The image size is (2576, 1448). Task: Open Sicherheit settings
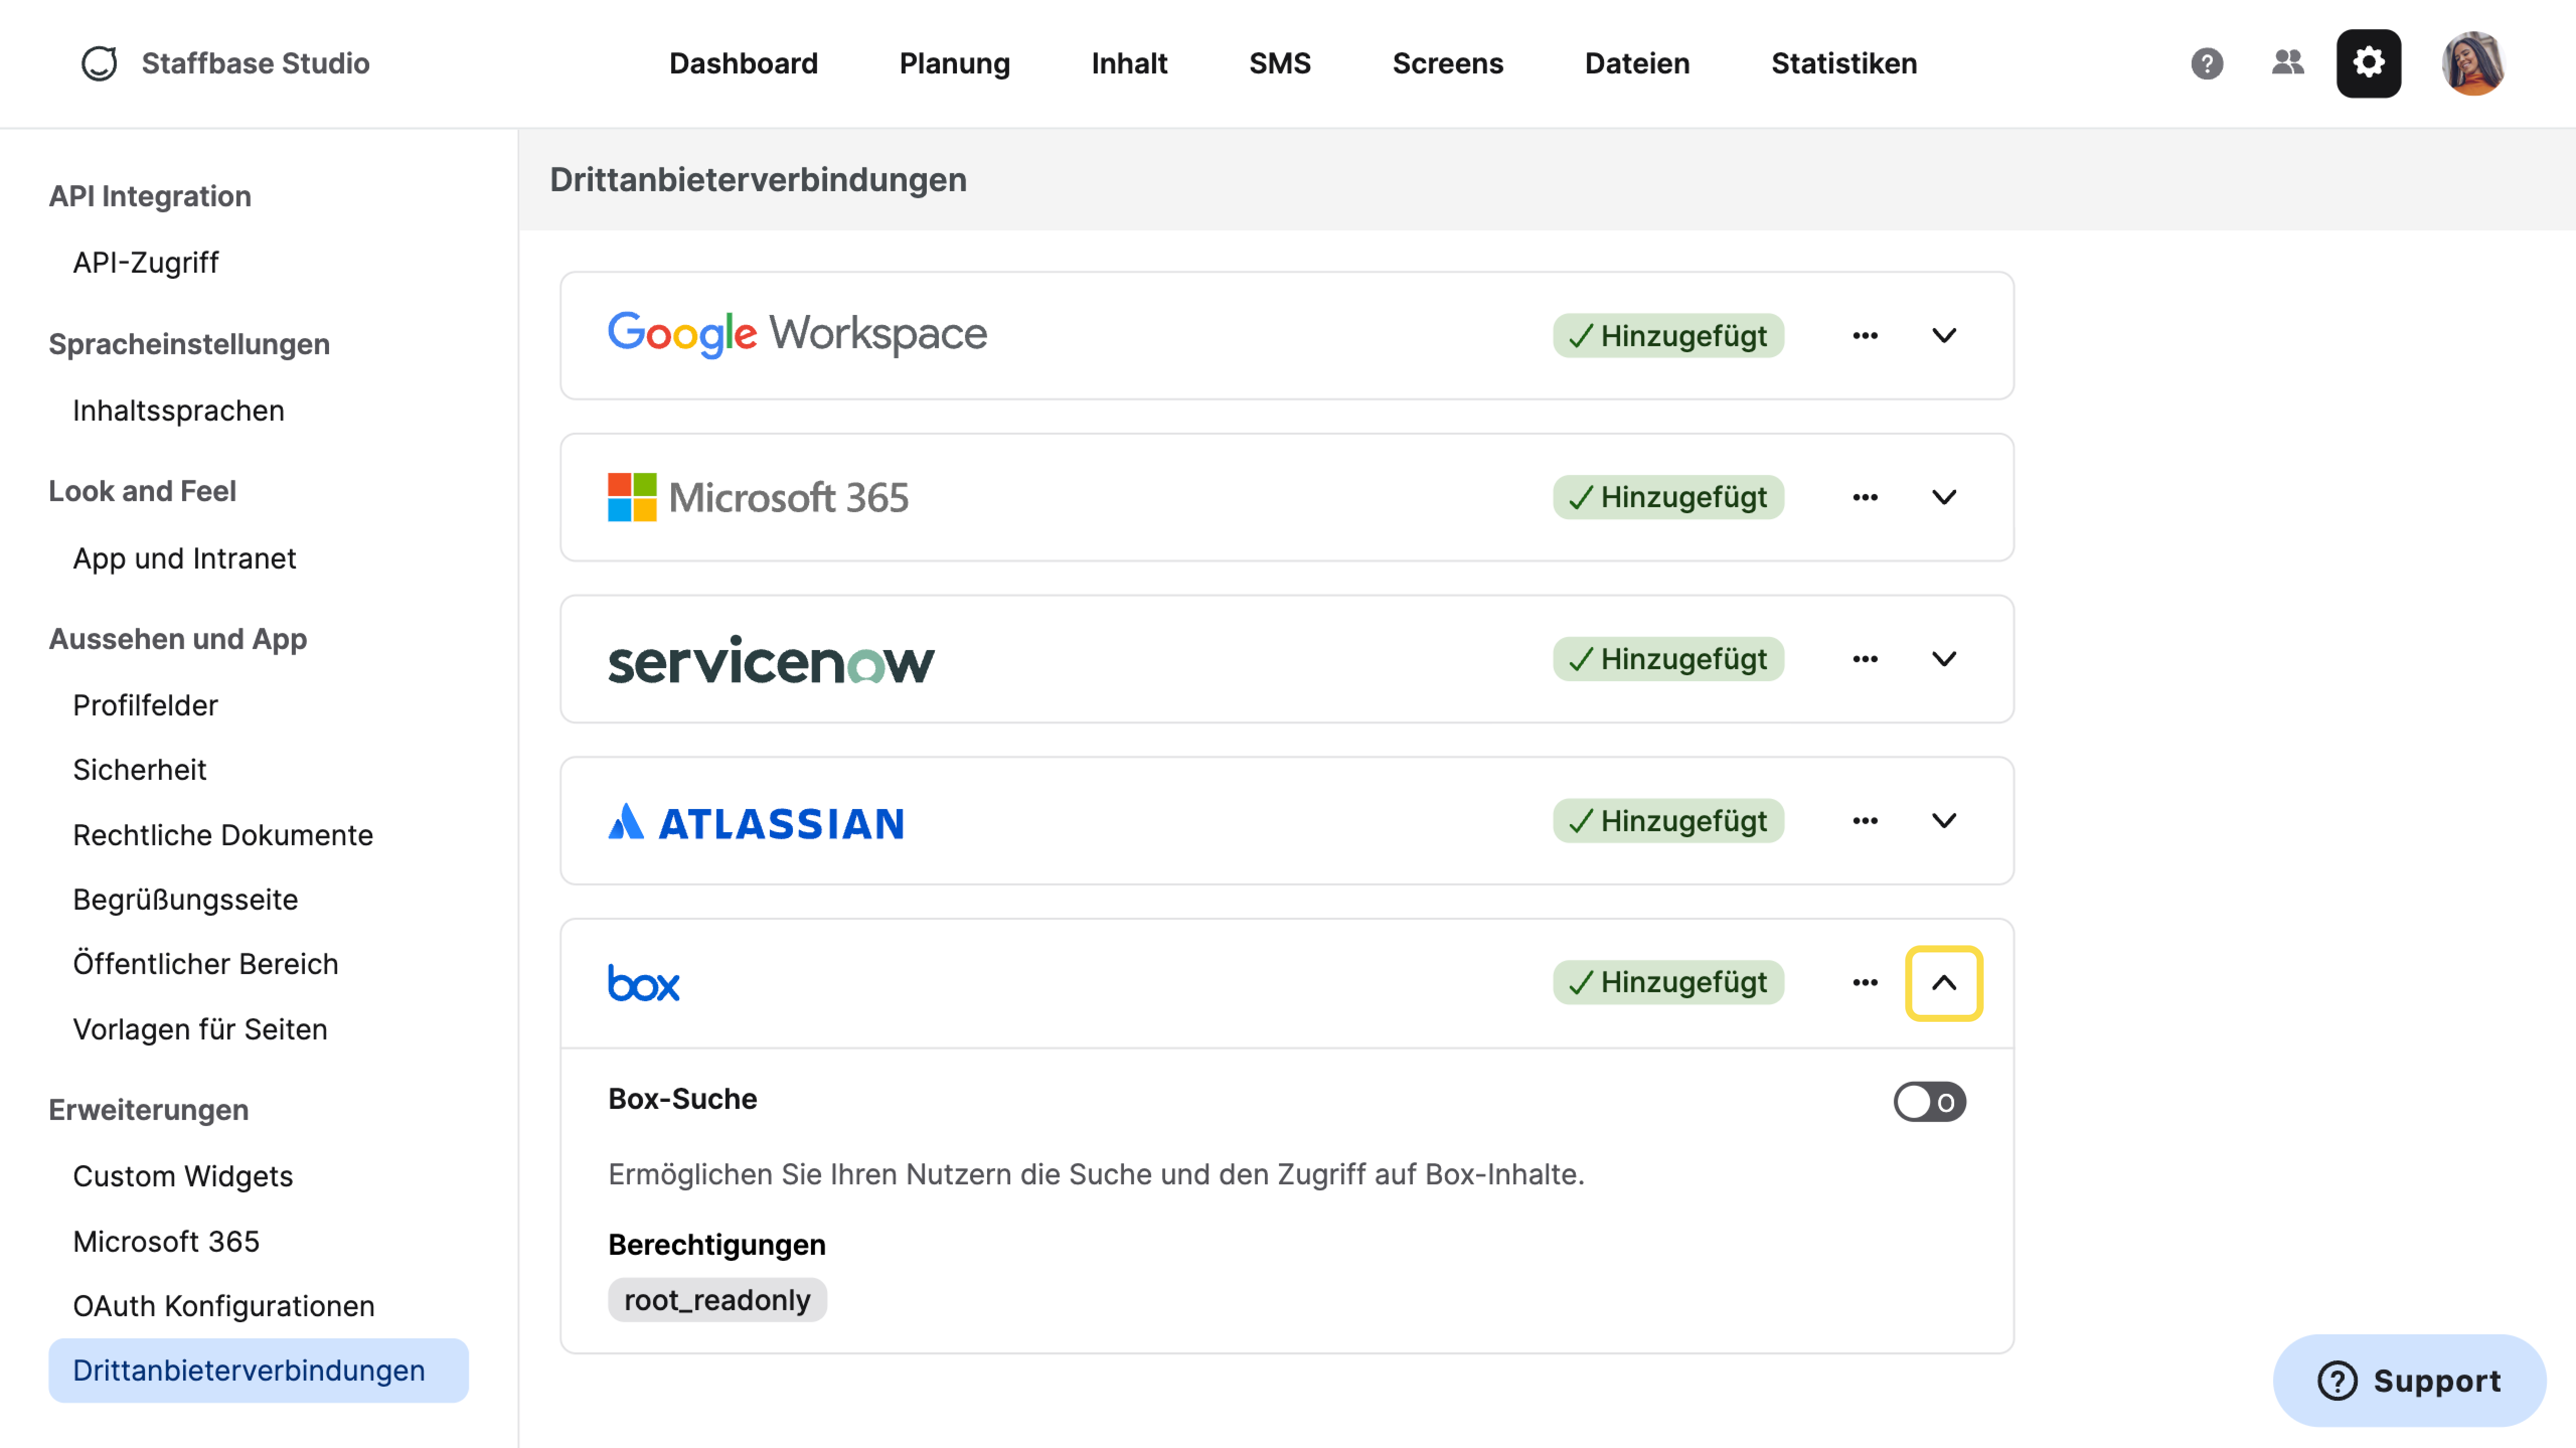(x=139, y=769)
